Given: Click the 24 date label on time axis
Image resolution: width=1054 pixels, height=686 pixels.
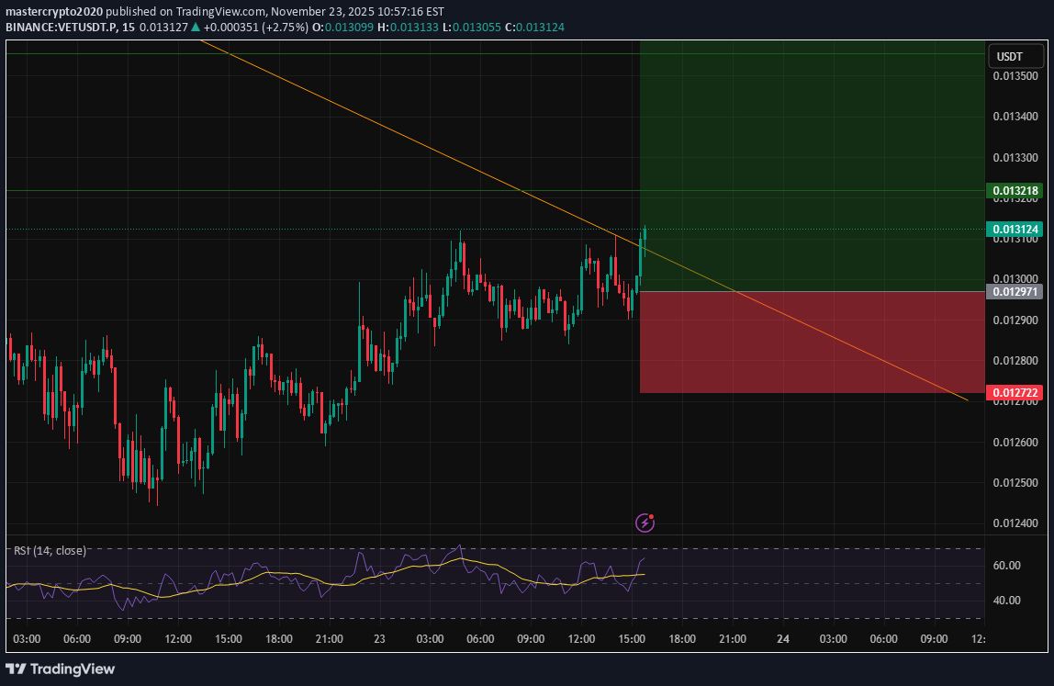Looking at the screenshot, I should click(x=783, y=638).
